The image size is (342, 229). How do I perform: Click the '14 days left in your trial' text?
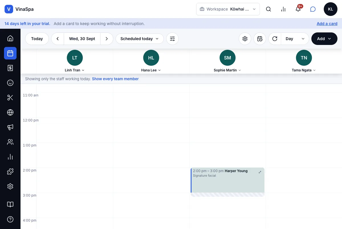click(27, 24)
